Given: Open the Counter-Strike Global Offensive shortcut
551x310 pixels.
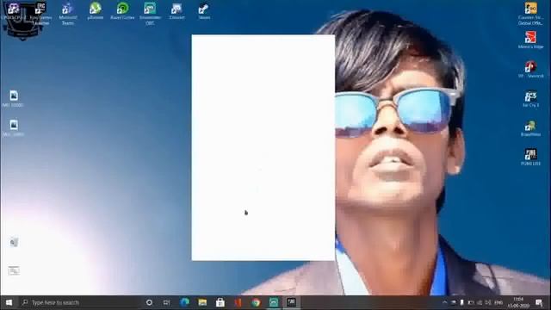Looking at the screenshot, I should point(530,14).
